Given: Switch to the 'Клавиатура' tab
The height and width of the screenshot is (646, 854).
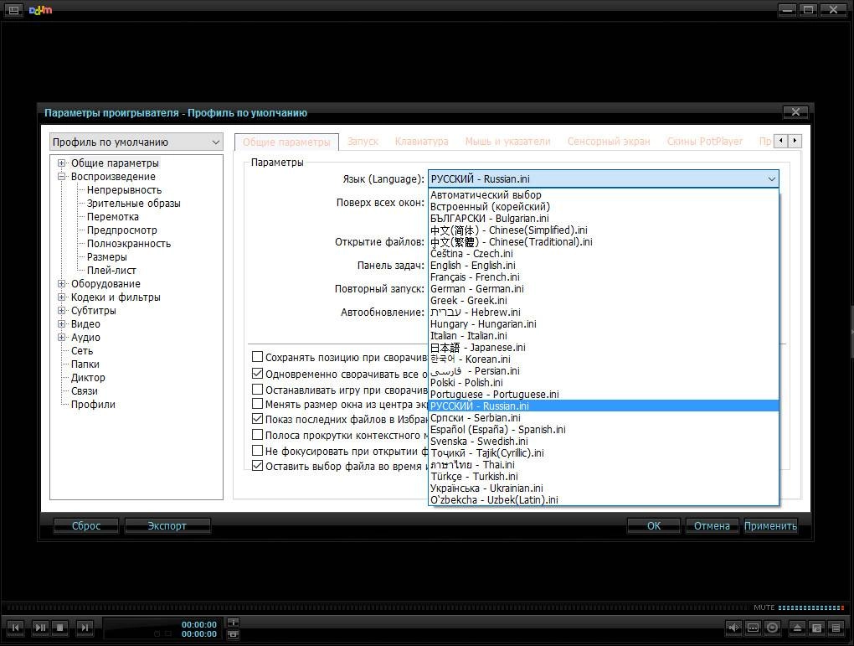Looking at the screenshot, I should (421, 142).
